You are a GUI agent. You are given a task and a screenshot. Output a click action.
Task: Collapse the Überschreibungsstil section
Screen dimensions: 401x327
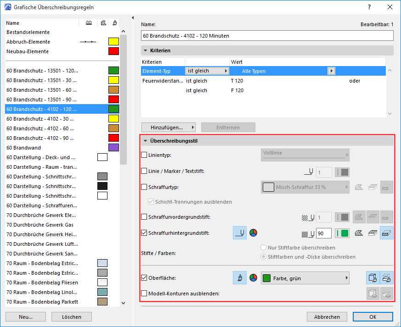pos(145,141)
